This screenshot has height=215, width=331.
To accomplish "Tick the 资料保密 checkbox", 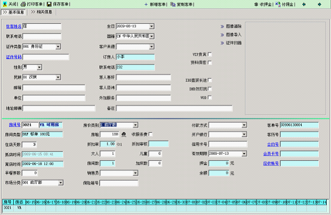I will (x=210, y=63).
